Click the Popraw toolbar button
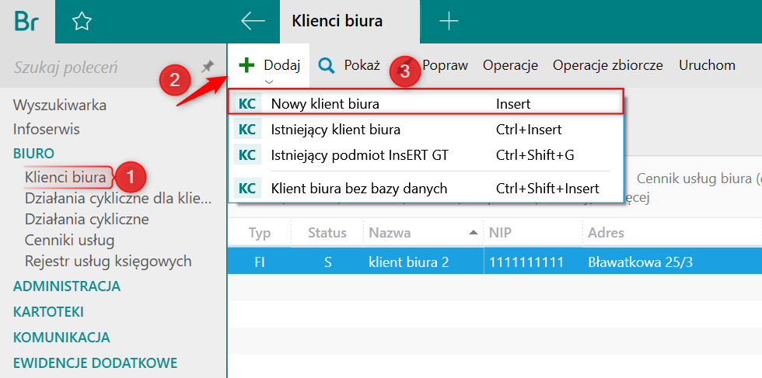The width and height of the screenshot is (762, 378). click(445, 65)
